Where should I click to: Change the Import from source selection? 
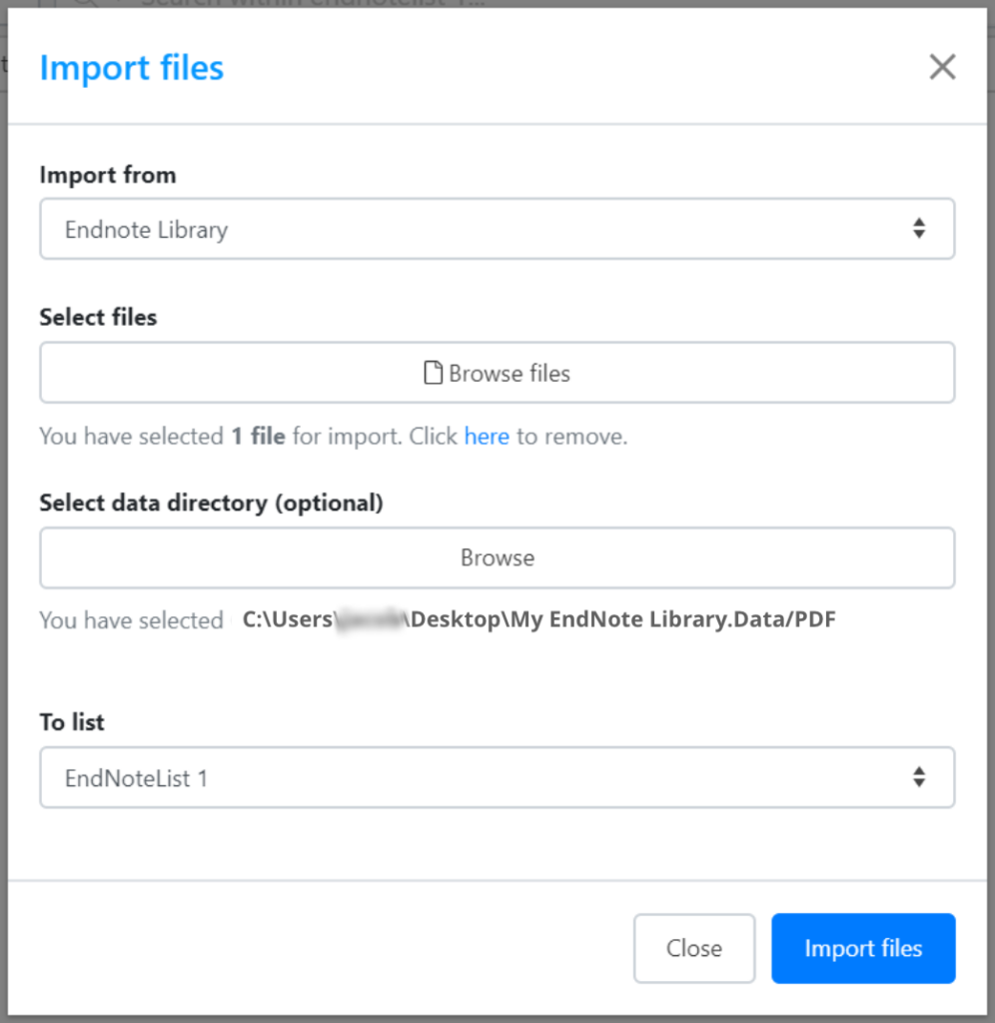[497, 228]
